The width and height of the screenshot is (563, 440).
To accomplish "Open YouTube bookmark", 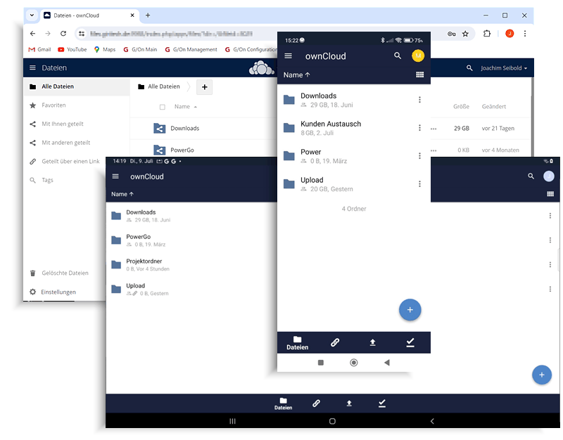I will (x=72, y=49).
